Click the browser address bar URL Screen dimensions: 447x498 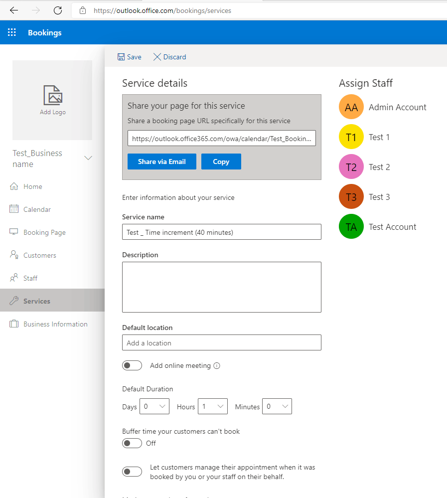coord(162,10)
